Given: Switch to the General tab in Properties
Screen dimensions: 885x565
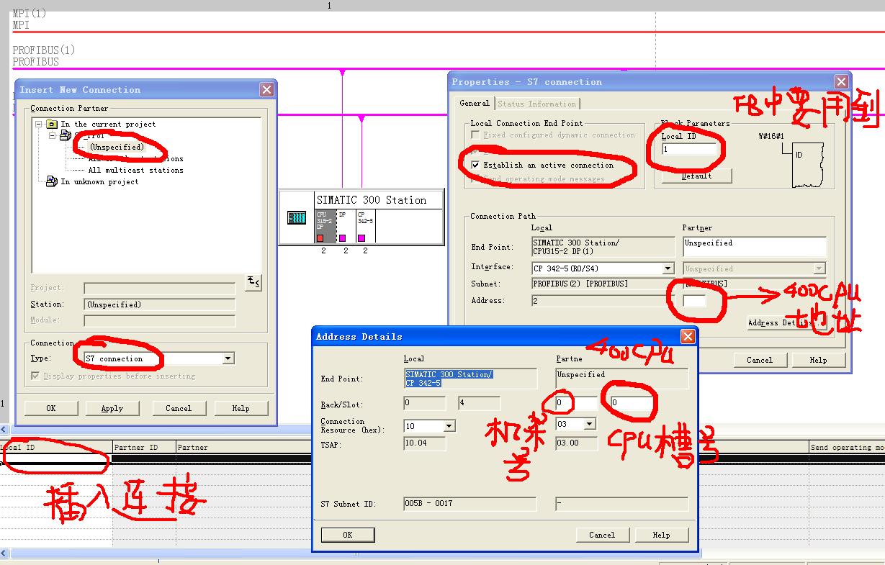Looking at the screenshot, I should coord(475,104).
